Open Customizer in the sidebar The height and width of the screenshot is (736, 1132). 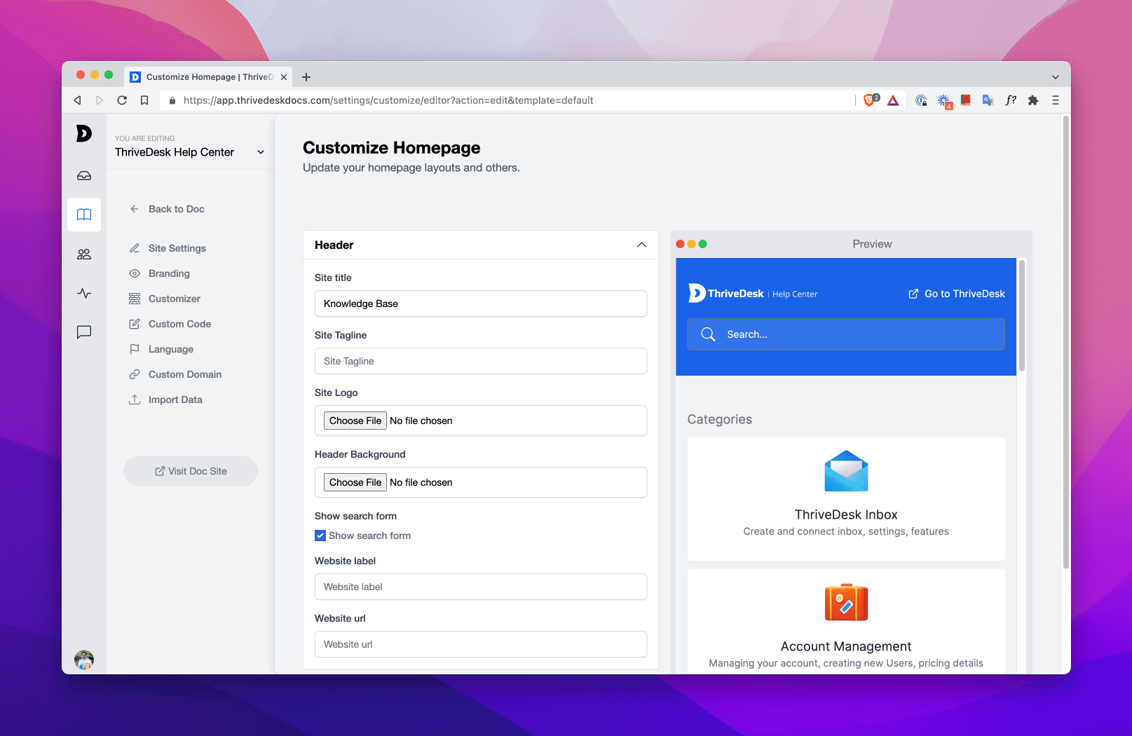coord(175,299)
